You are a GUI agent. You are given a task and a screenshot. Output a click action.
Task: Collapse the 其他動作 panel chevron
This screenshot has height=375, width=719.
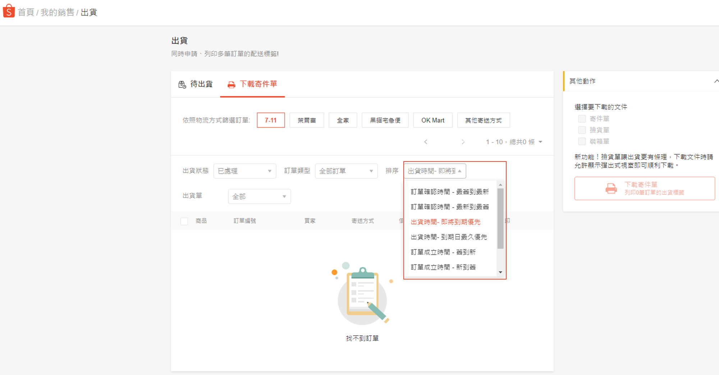[x=716, y=81]
